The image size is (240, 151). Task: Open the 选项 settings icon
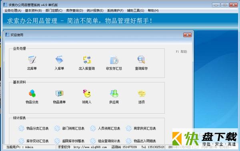pyautogui.click(x=142, y=93)
